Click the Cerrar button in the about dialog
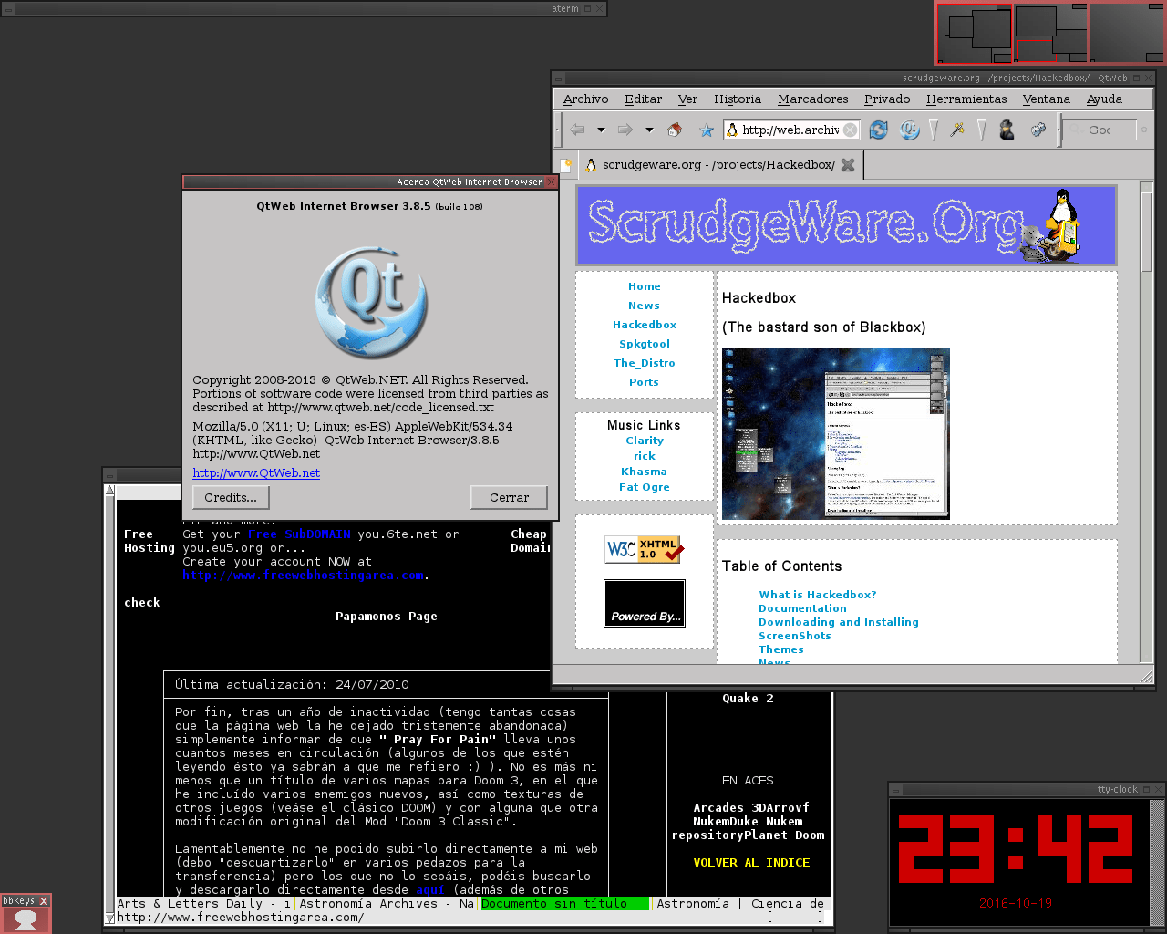 (509, 497)
